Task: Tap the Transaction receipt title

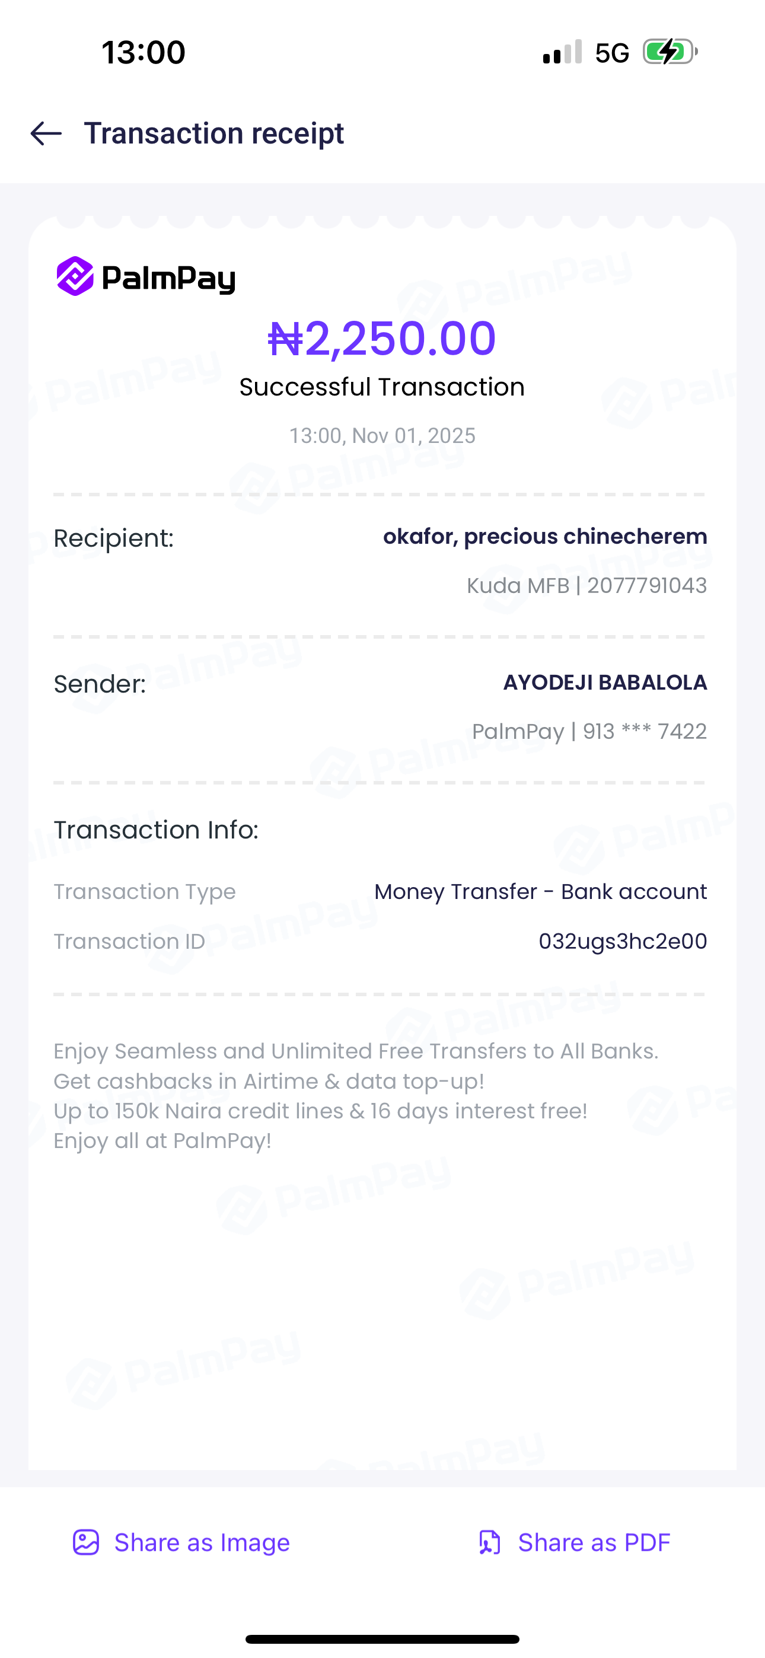Action: coord(214,134)
